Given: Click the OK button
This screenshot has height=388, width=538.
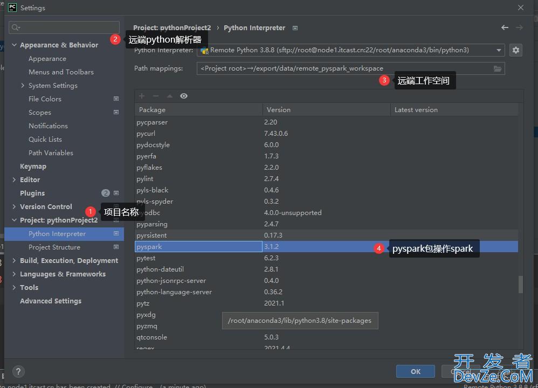Looking at the screenshot, I should click(x=416, y=371).
